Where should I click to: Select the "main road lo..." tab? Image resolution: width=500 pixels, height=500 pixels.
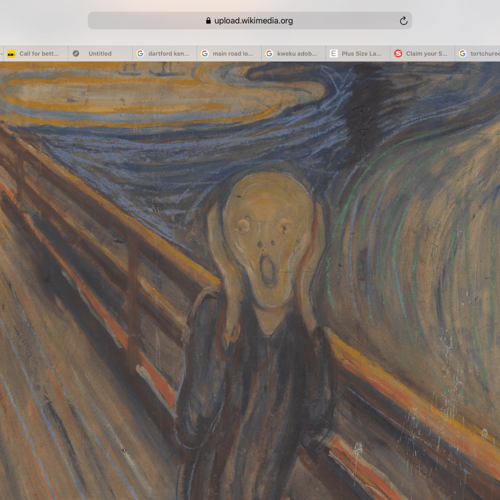pyautogui.click(x=233, y=54)
